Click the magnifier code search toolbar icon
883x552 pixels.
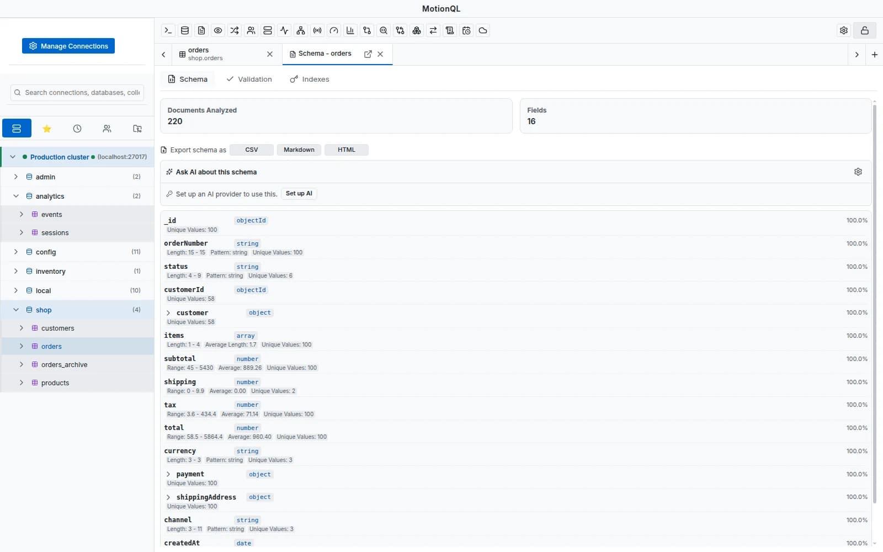click(x=384, y=30)
